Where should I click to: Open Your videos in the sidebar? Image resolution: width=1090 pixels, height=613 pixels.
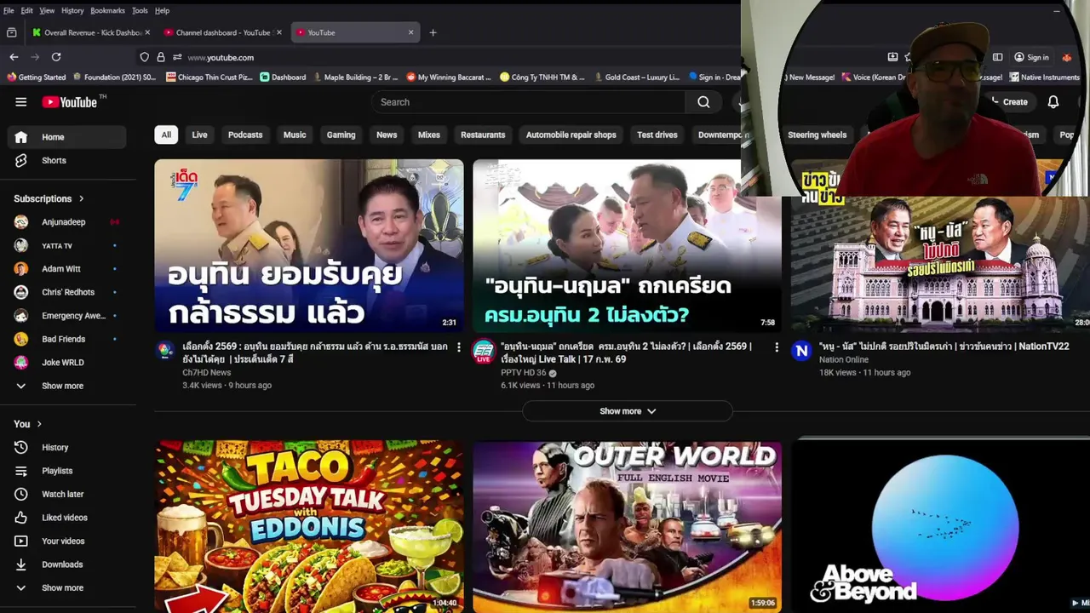coord(66,541)
